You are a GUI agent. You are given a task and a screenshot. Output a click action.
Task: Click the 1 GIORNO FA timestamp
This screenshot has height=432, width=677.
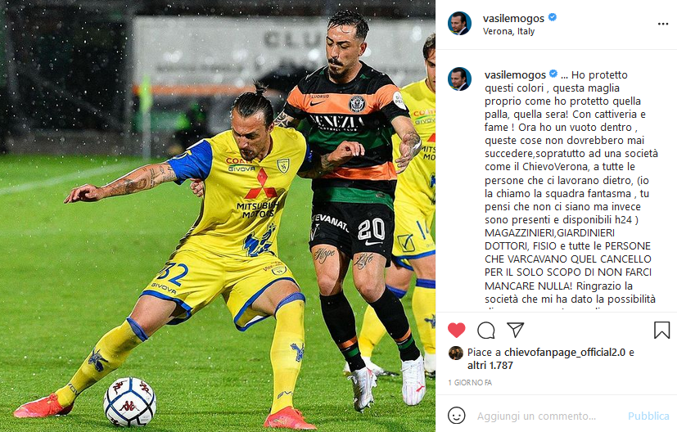click(470, 382)
